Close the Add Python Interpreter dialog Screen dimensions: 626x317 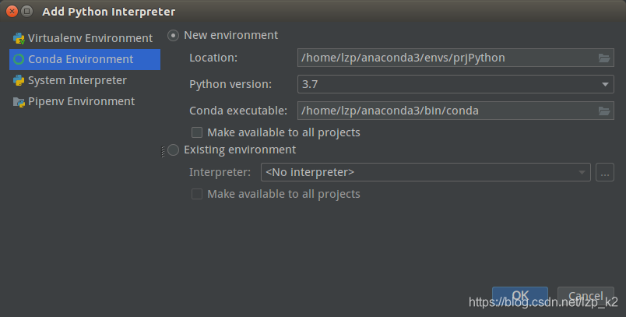(x=12, y=12)
